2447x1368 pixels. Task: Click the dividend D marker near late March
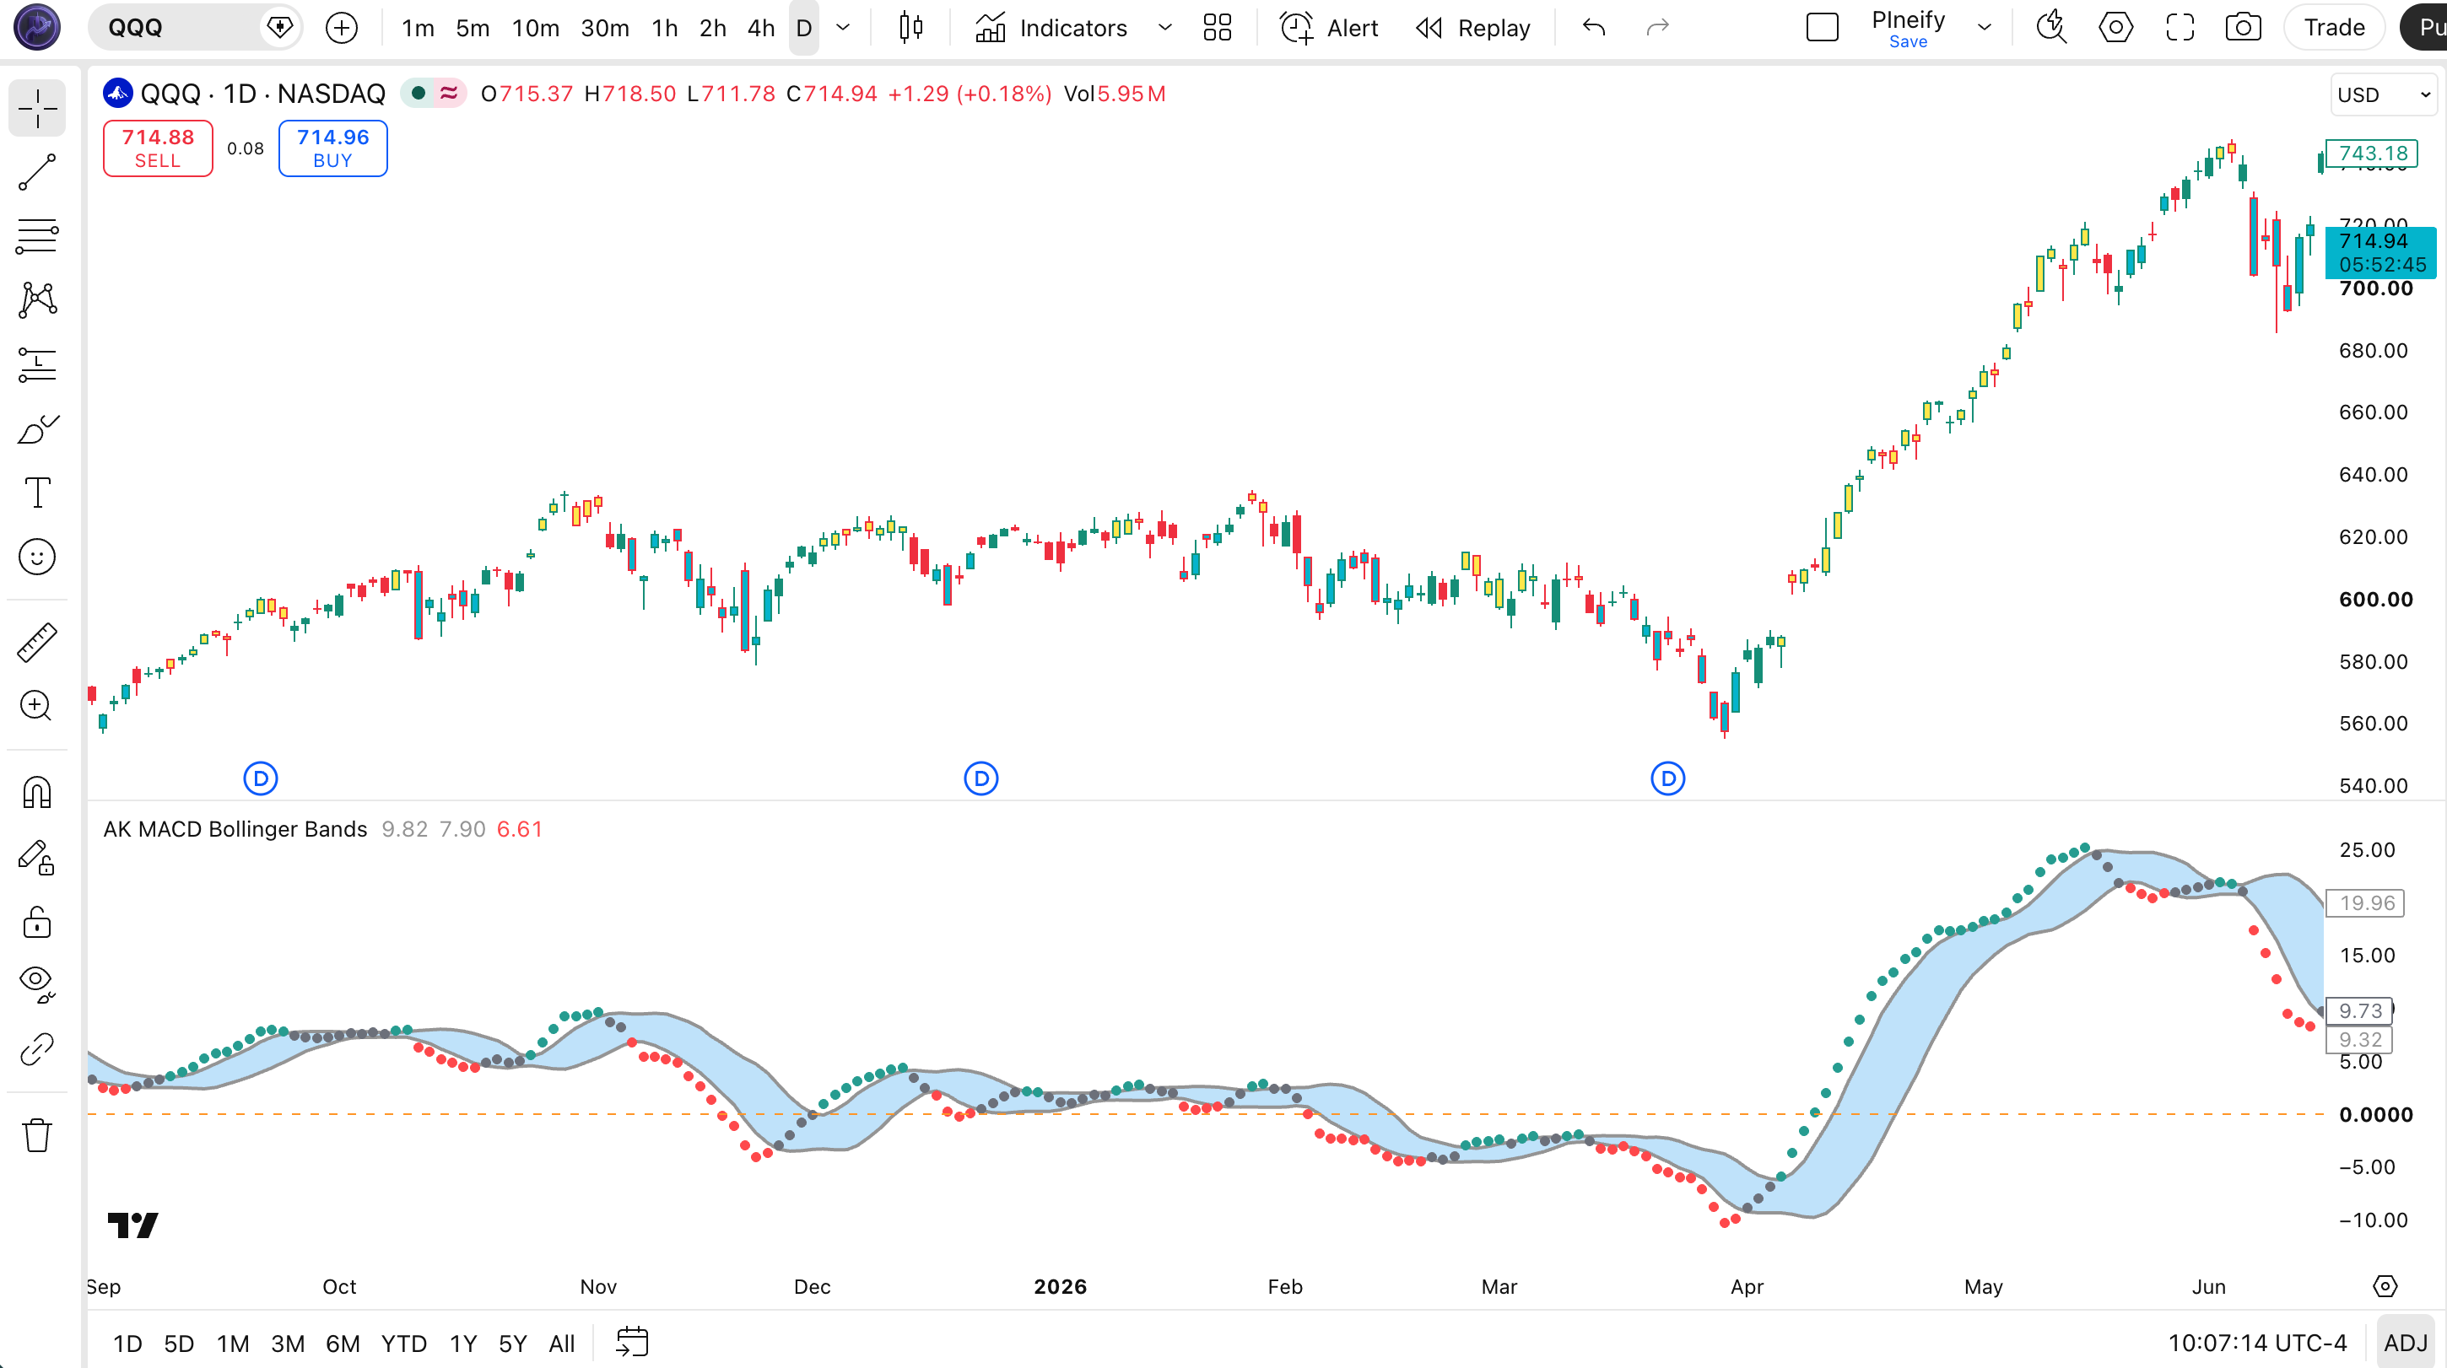(x=1668, y=778)
